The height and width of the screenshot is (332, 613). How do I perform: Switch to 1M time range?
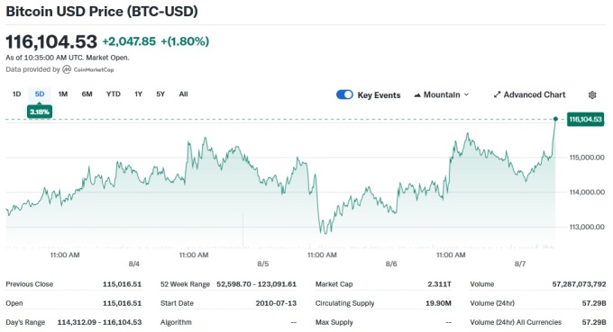coord(63,94)
